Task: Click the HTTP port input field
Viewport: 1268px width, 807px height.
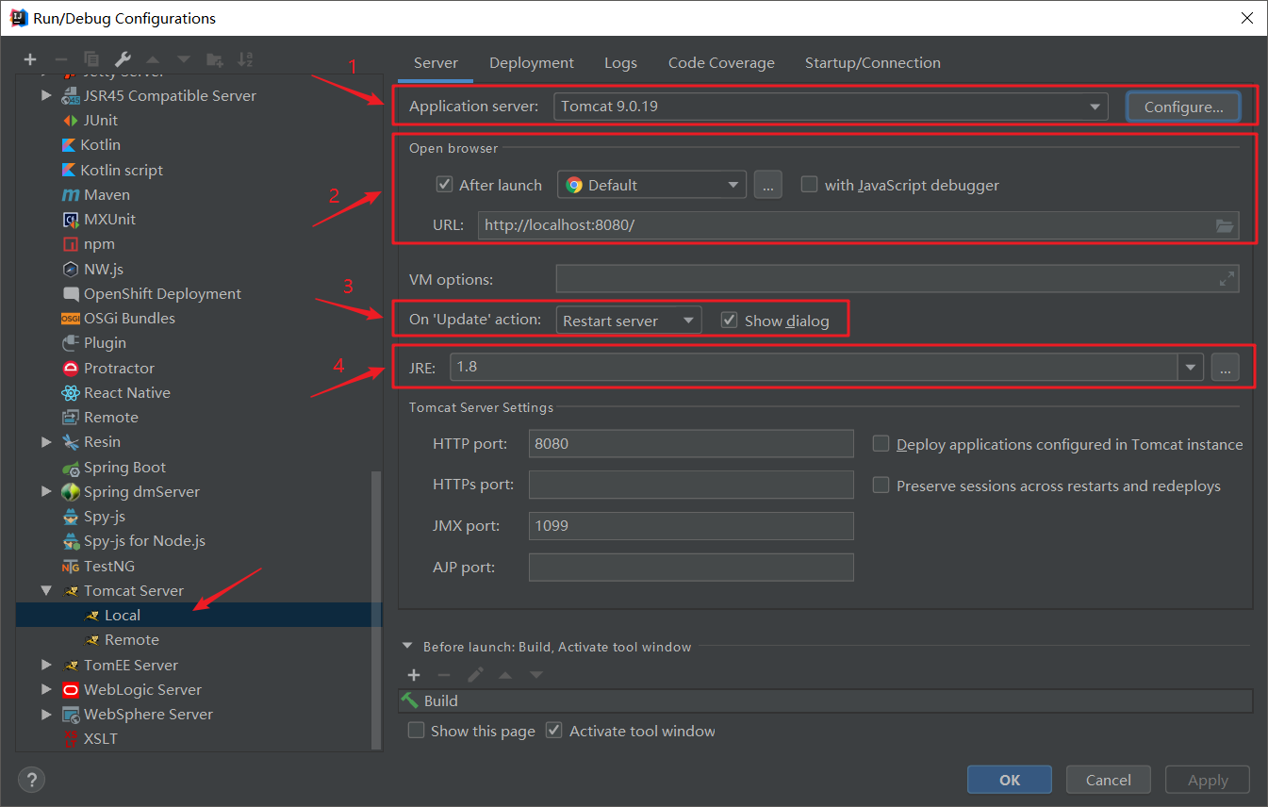Action: coord(691,443)
